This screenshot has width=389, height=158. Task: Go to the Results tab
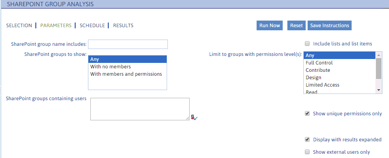pos(123,26)
